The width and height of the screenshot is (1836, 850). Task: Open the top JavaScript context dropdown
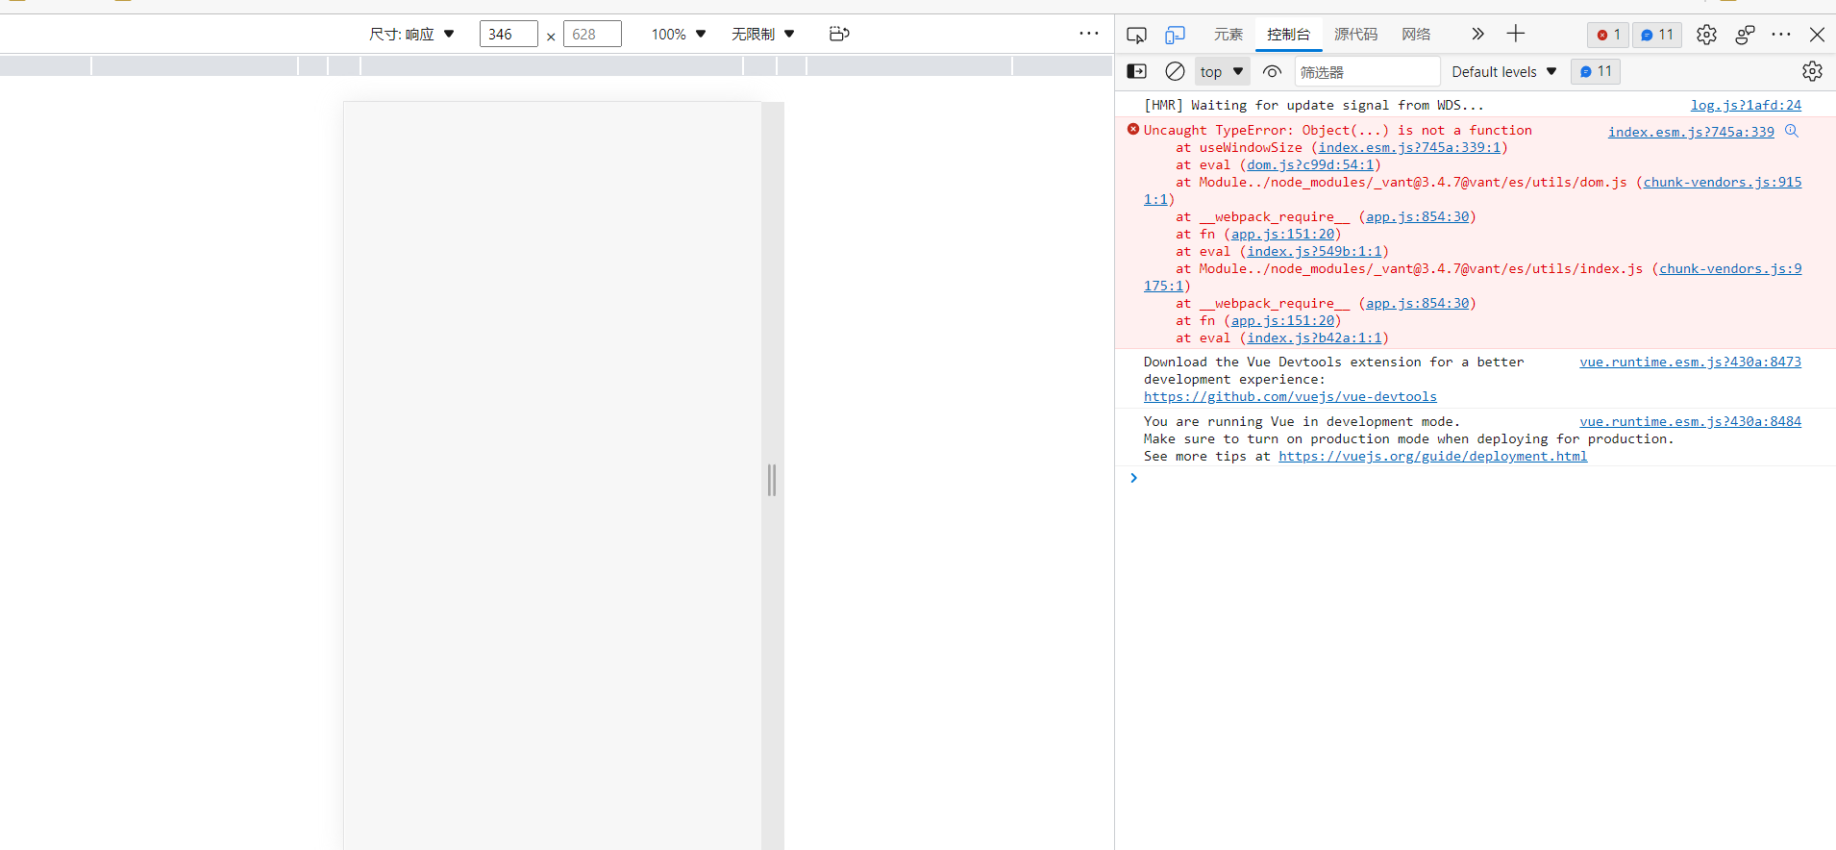[1222, 72]
